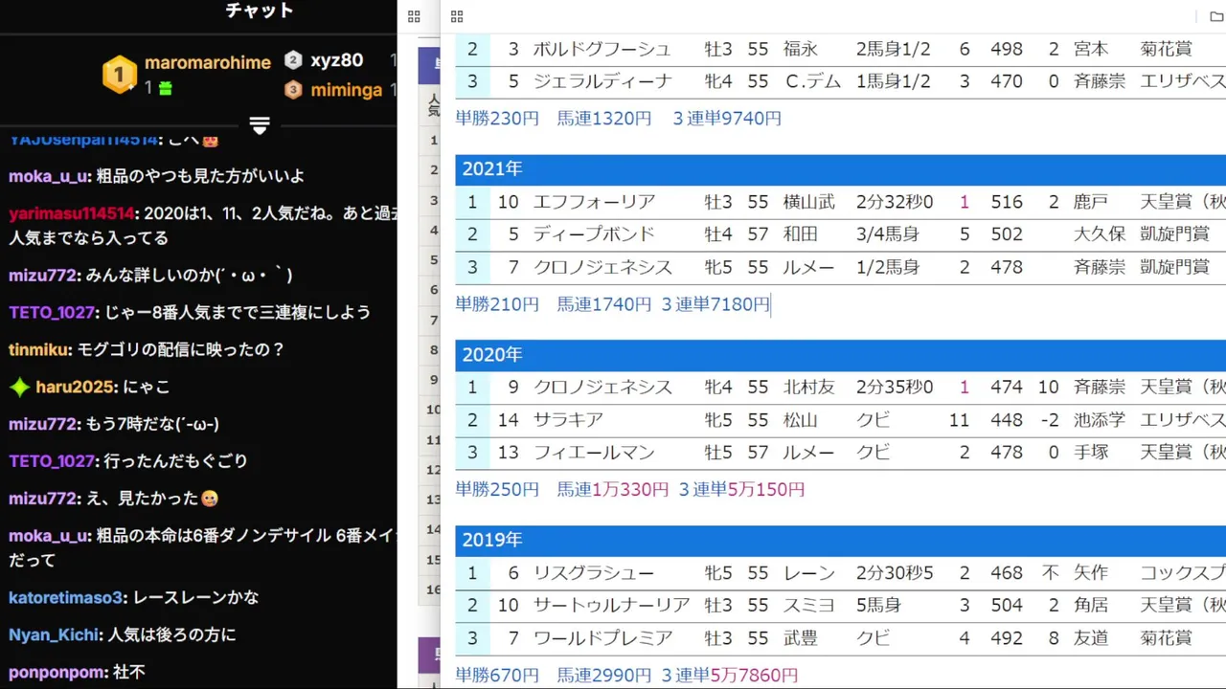Viewport: 1226px width, 689px height.
Task: Click the username katoretimaso3 in chat
Action: pyautogui.click(x=66, y=597)
